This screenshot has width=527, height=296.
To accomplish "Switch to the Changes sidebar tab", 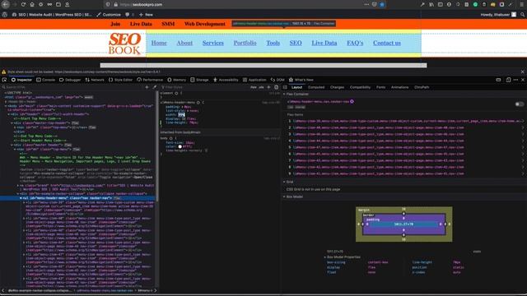I will click(337, 87).
